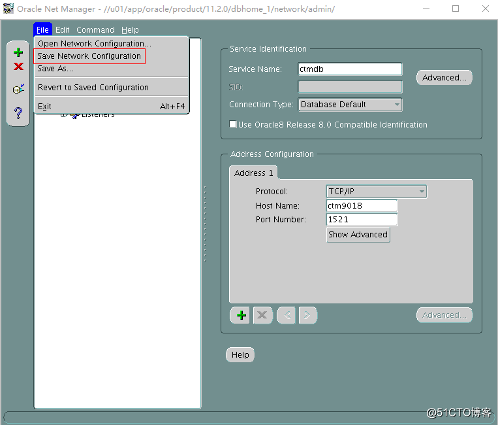
Task: Choose Open Network Configuration menu entry
Action: 112,44
